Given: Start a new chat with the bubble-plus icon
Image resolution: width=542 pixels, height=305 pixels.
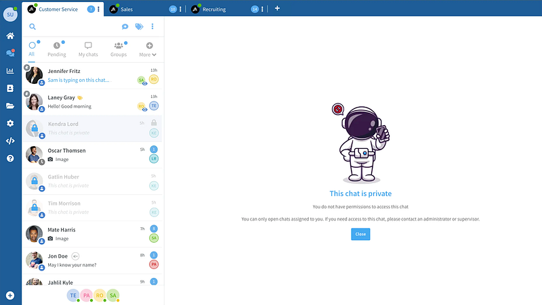Looking at the screenshot, I should tap(125, 26).
